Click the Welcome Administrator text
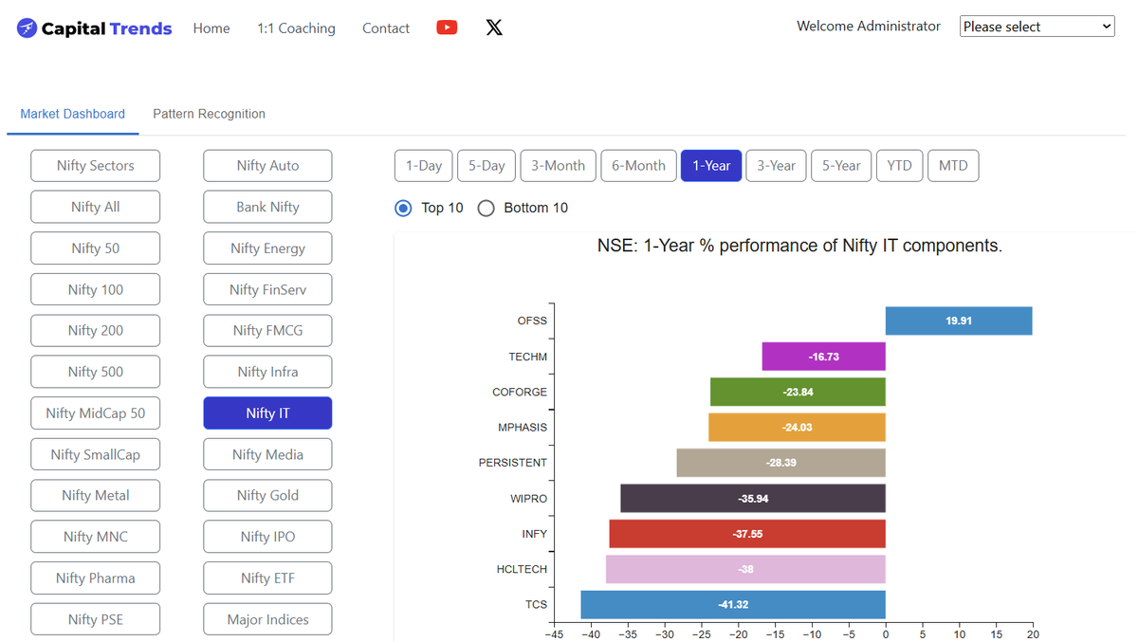 (869, 27)
